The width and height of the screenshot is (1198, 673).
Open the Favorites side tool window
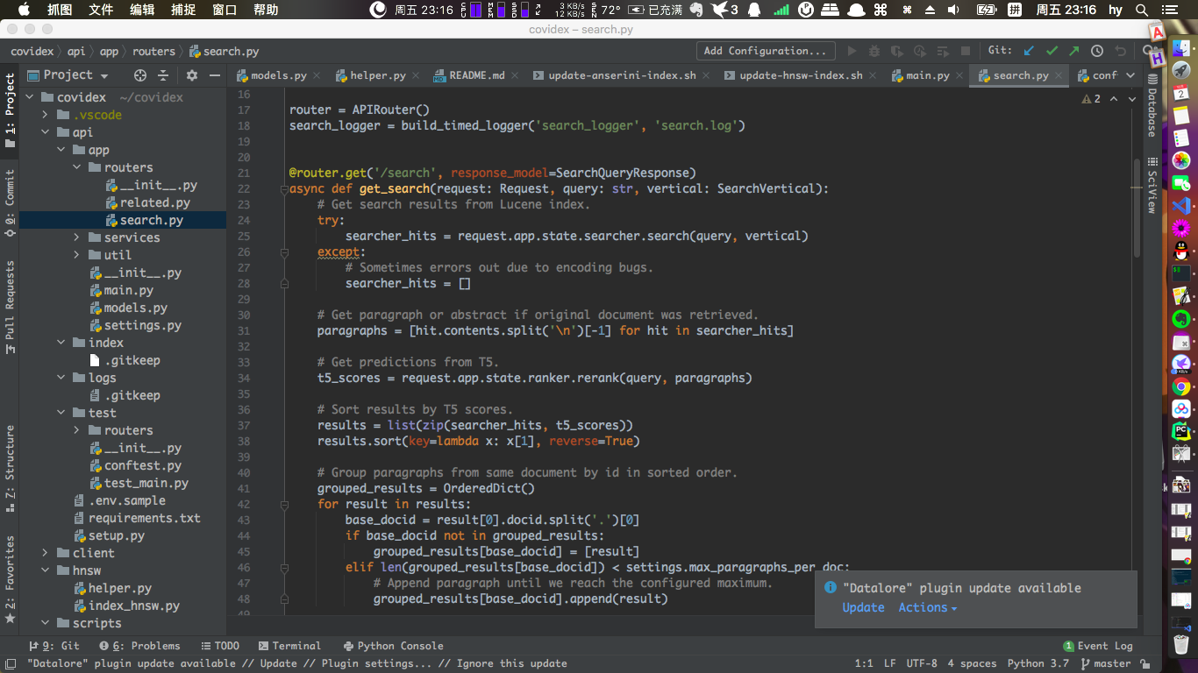click(10, 578)
